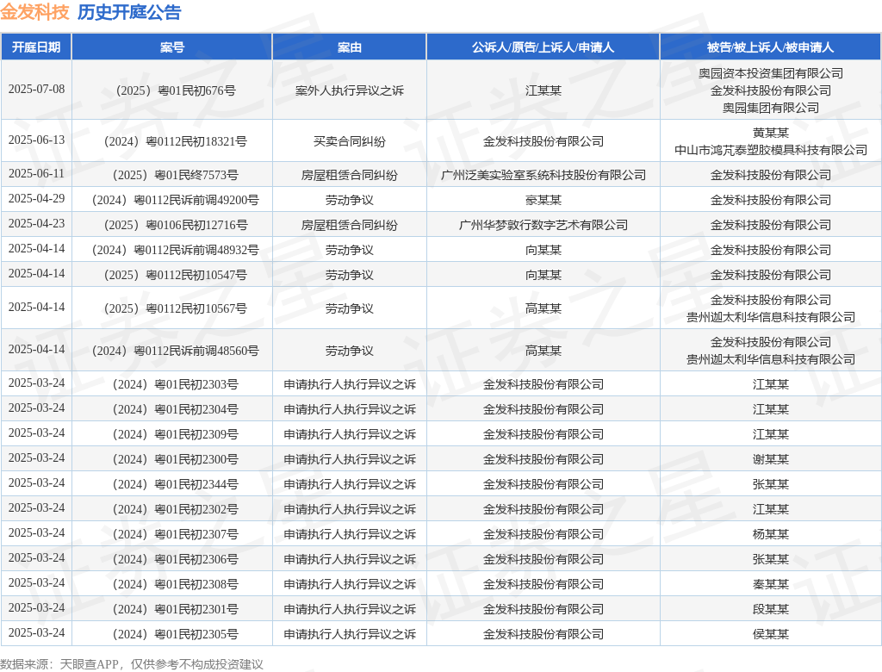The height and width of the screenshot is (672, 882).
Task: Select case number (2025)粤01民终7573号
Action: 176,175
